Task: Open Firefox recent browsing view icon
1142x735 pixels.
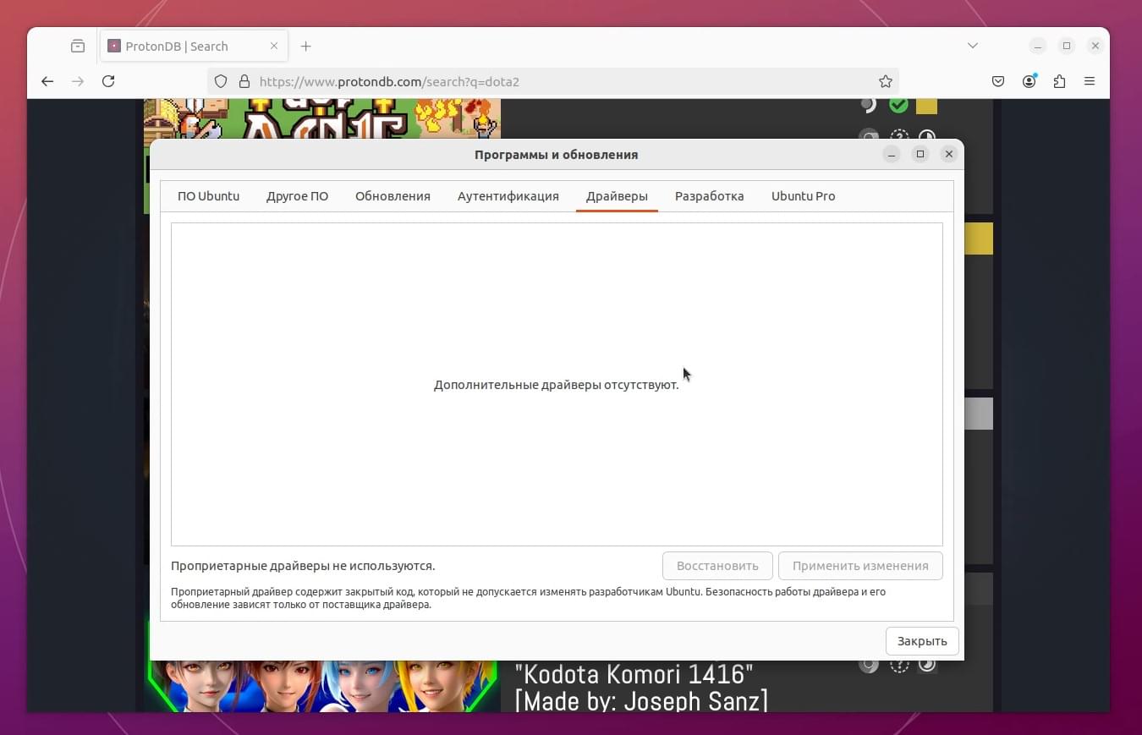Action: (x=78, y=47)
